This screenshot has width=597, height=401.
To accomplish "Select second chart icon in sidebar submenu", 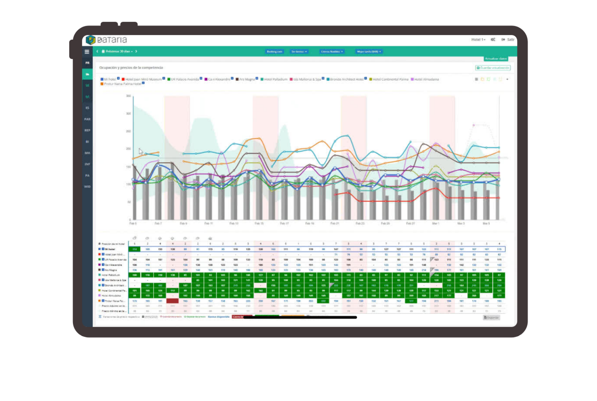I will pyautogui.click(x=87, y=97).
